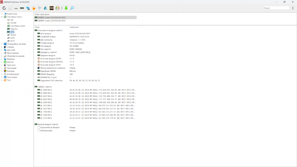The height and width of the screenshot is (167, 297).
Task: Expand the Комп'ютер tree node
Action: tap(2, 14)
